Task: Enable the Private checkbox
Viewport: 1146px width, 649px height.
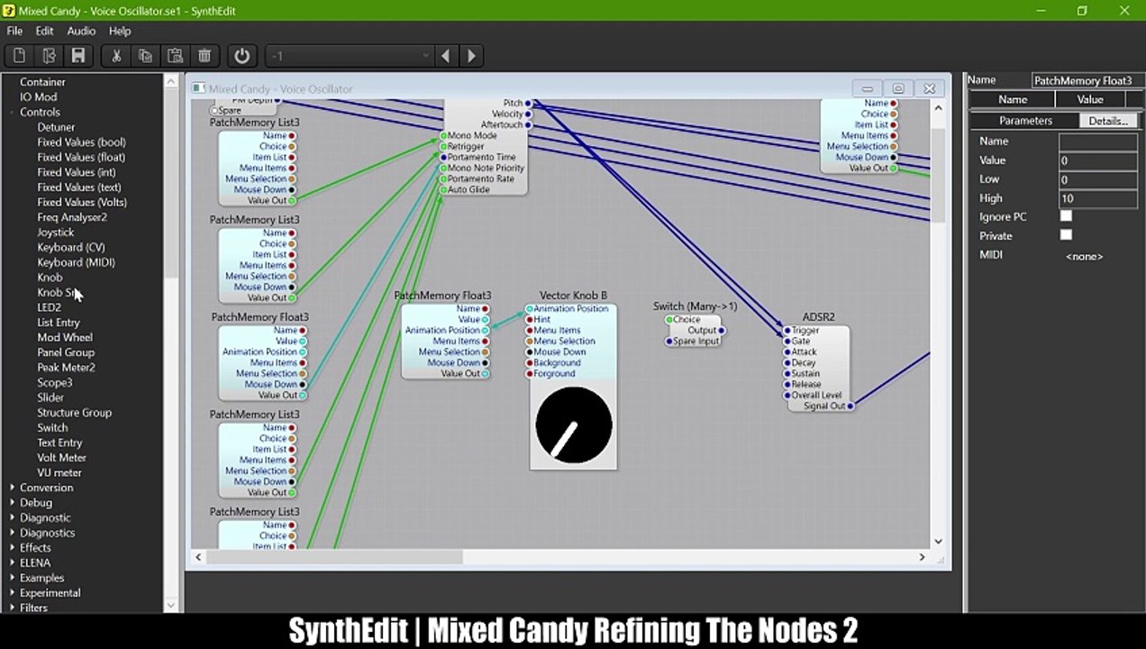Action: (1066, 235)
